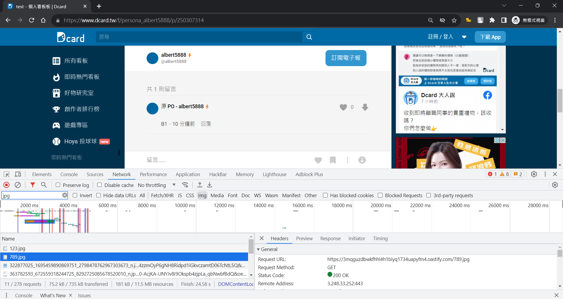Open the post options three-dot menu
This screenshot has width=563, height=299.
pyautogui.click(x=347, y=160)
